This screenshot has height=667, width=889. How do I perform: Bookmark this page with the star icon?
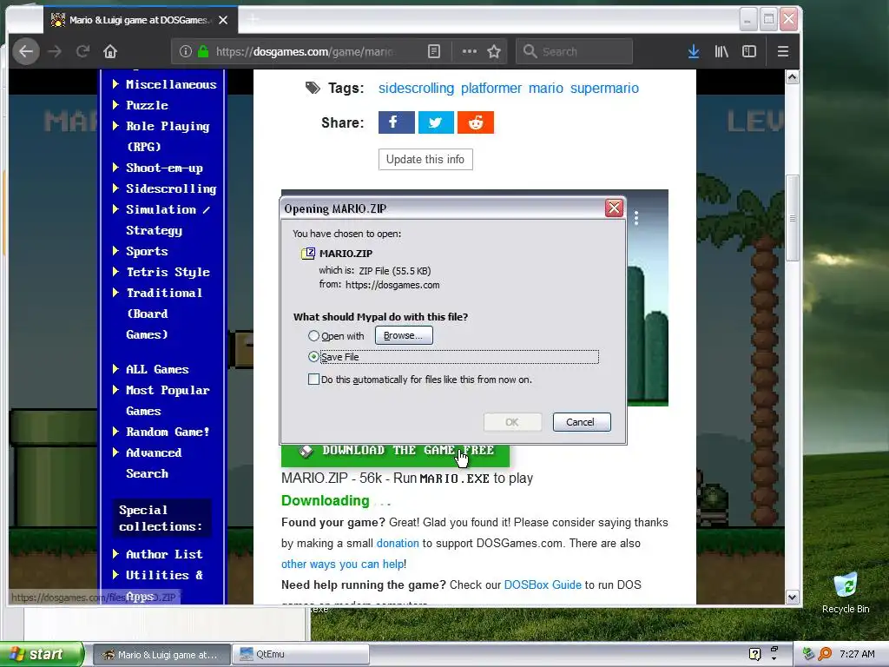[x=494, y=51]
